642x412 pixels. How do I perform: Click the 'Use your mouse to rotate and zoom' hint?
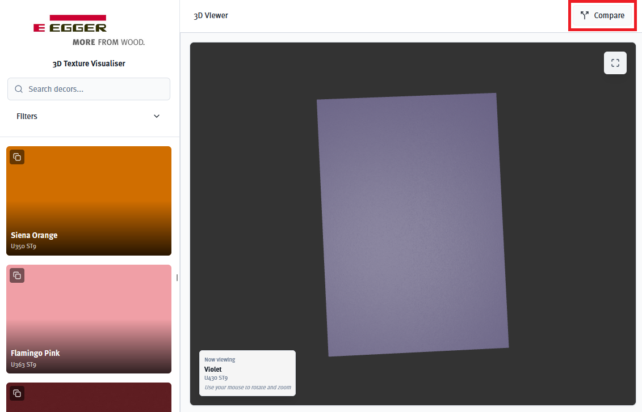(247, 388)
